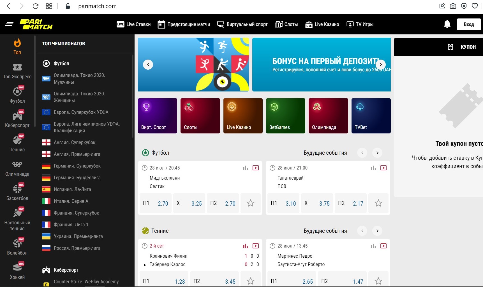Open the Live Казино tile

[x=243, y=116]
